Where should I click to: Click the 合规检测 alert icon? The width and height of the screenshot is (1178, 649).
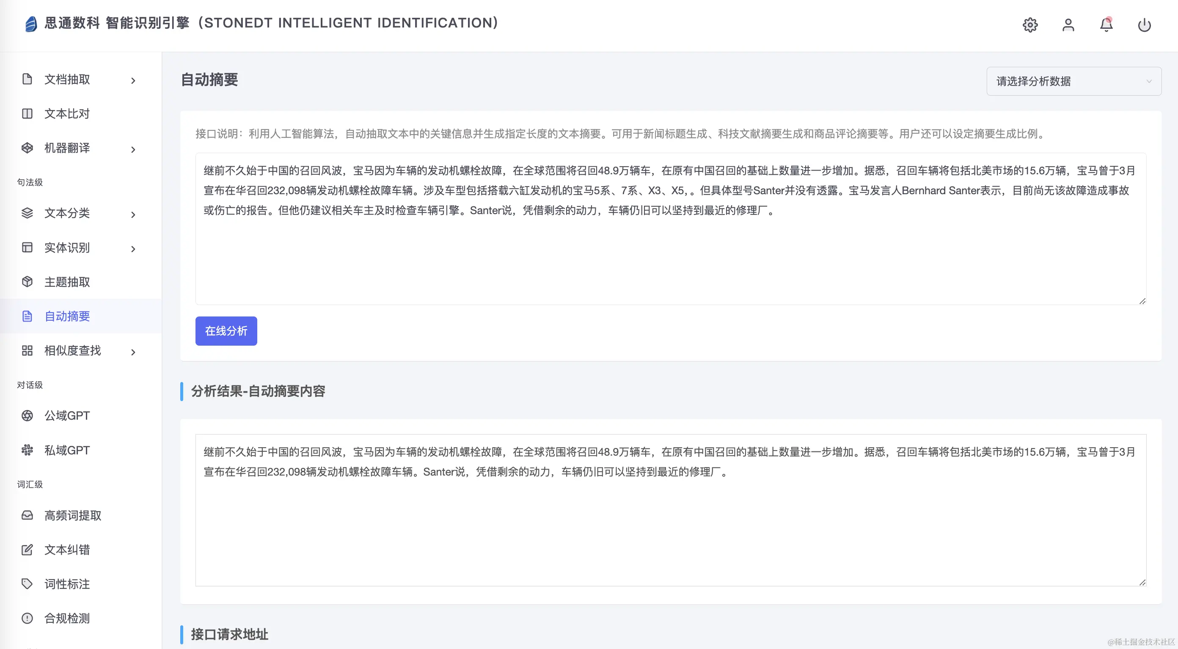(28, 618)
